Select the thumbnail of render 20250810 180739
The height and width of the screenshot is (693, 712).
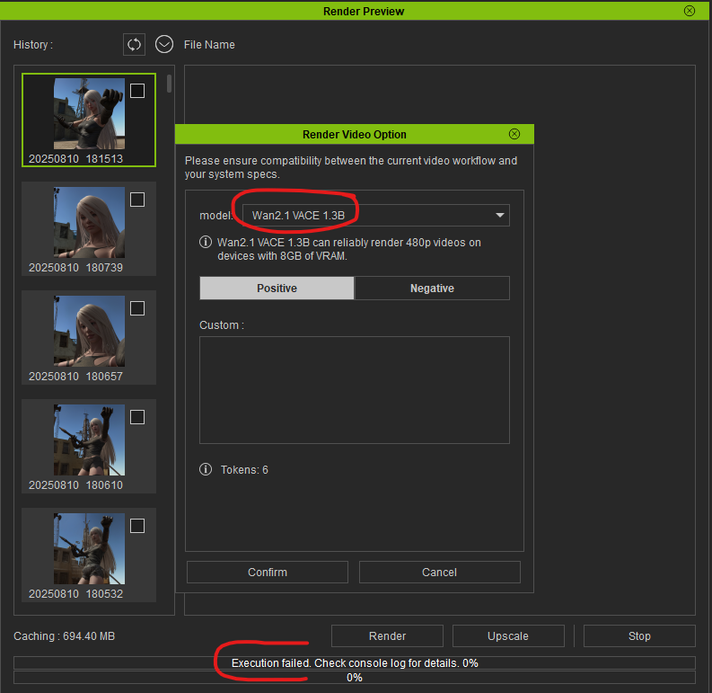pos(89,222)
